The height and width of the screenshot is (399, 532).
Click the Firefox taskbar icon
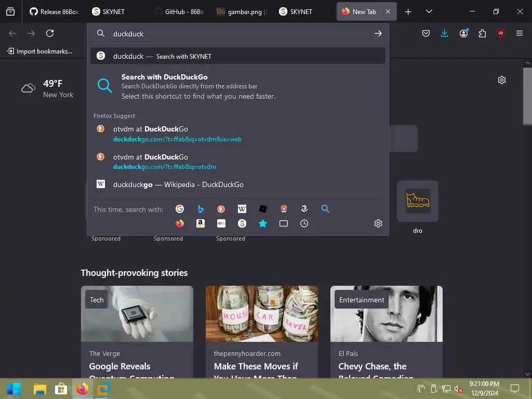tap(83, 389)
